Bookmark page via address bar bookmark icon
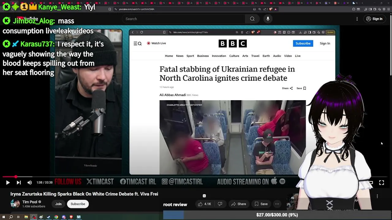 [x=110, y=9]
